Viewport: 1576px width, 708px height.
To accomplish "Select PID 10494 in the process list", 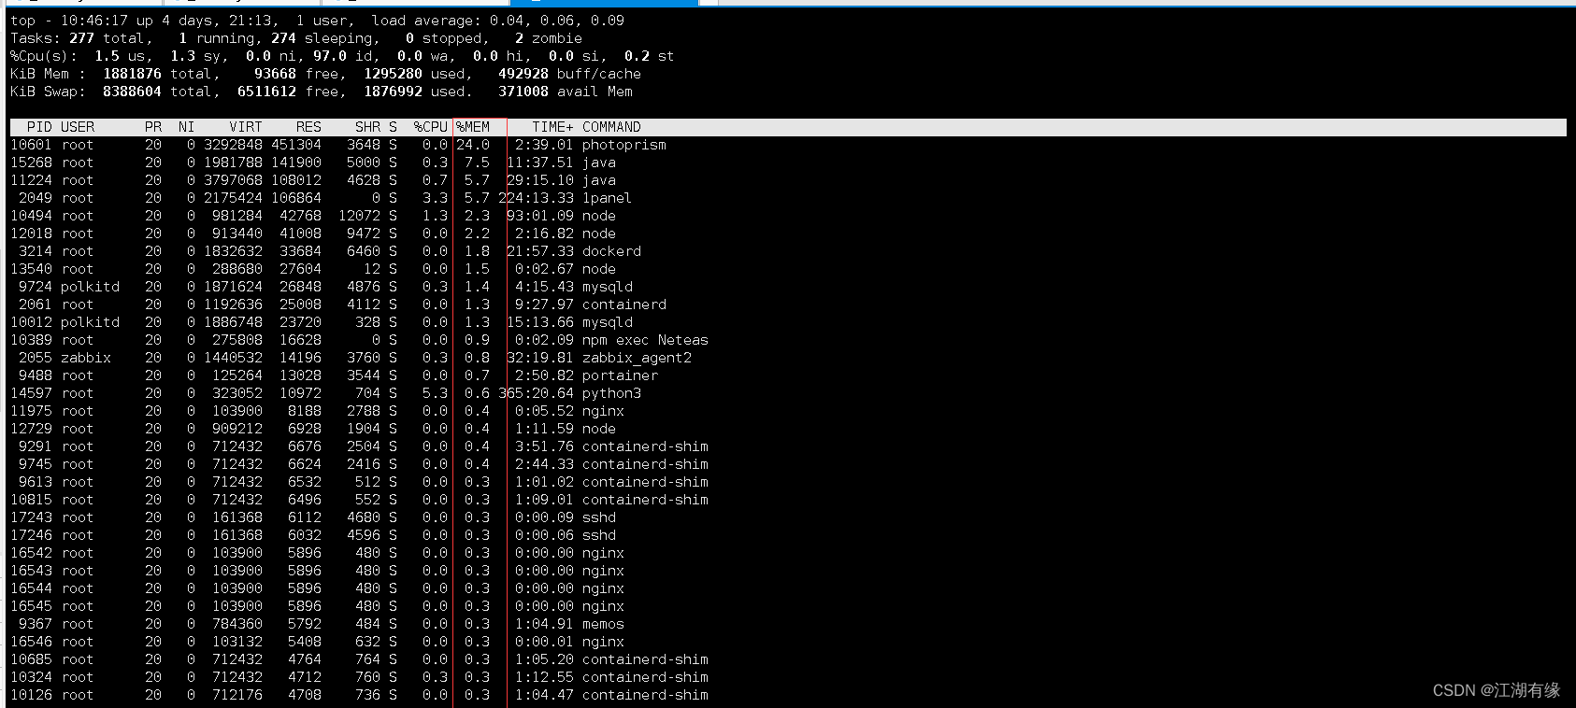I will 31,216.
